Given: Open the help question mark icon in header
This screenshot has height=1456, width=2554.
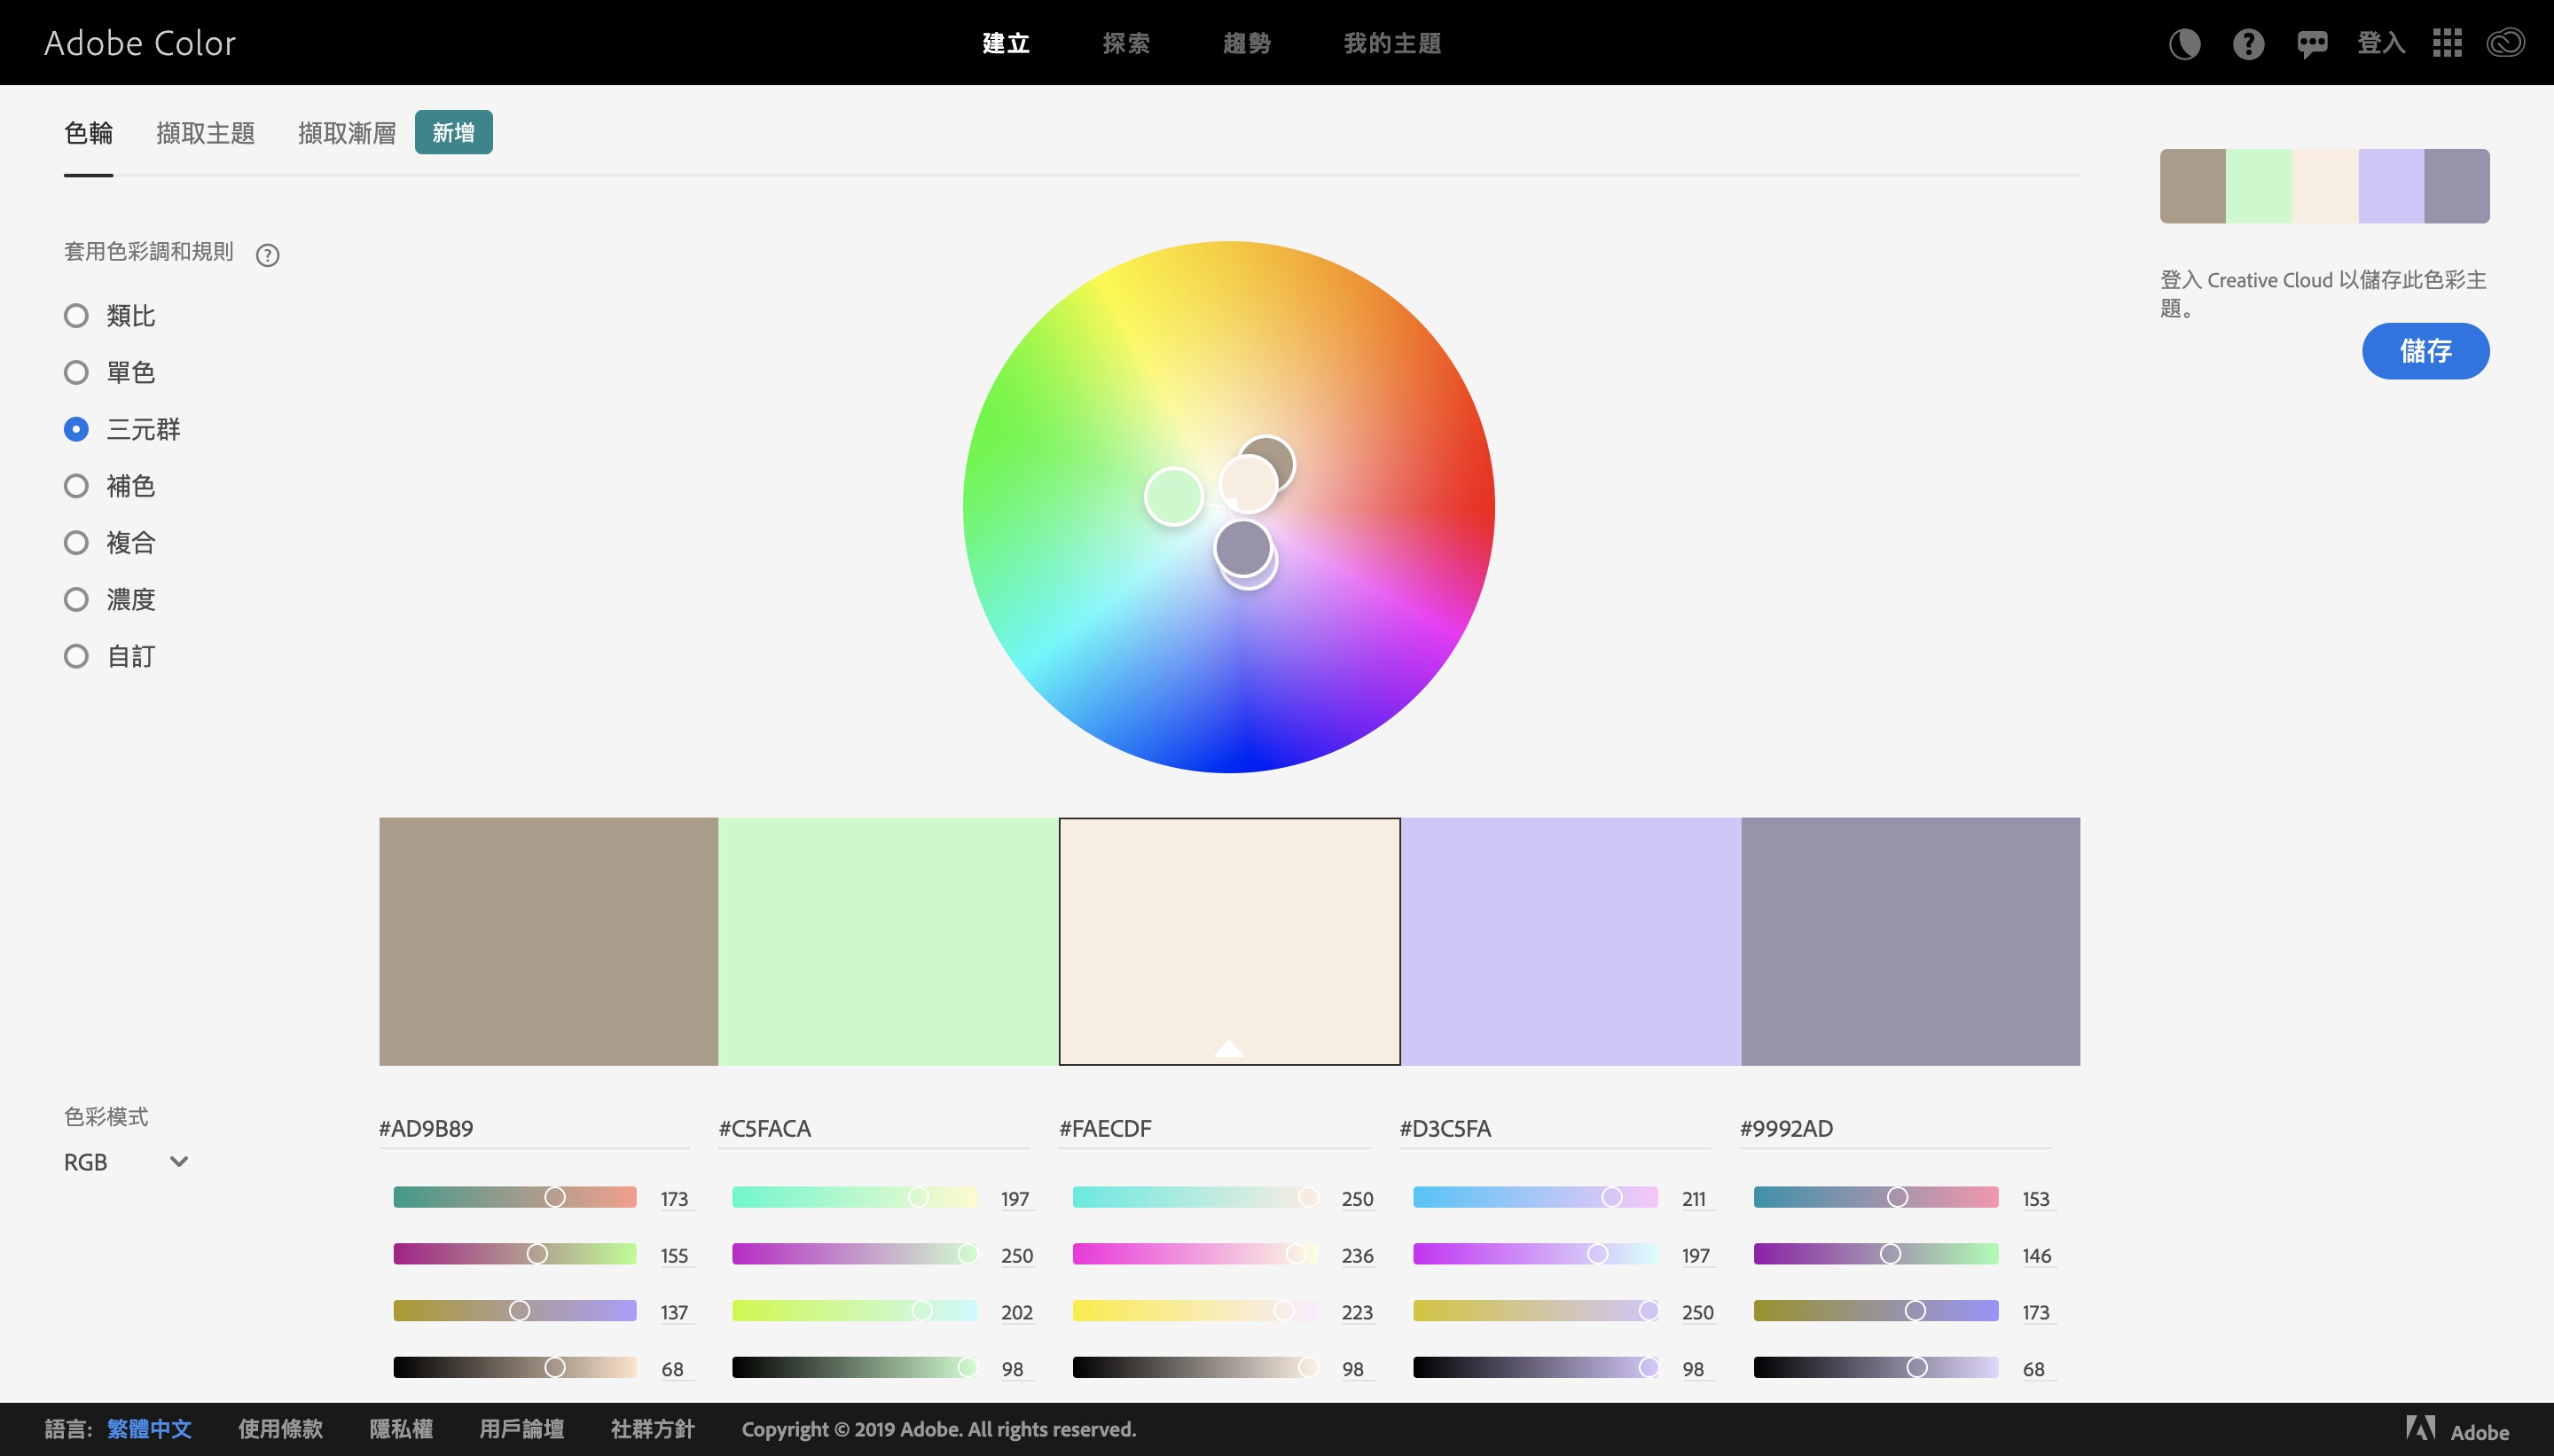Looking at the screenshot, I should coord(2248,43).
